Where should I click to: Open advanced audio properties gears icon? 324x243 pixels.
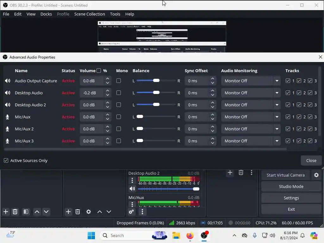click(x=131, y=212)
